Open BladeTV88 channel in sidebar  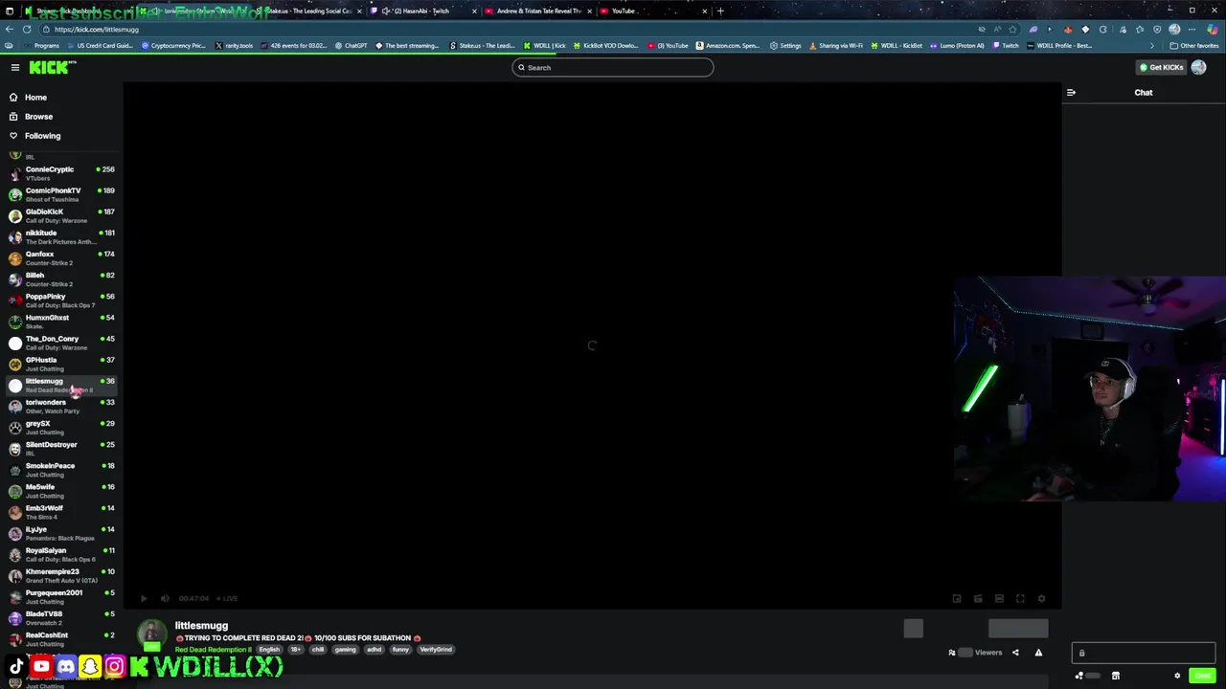pyautogui.click(x=61, y=617)
